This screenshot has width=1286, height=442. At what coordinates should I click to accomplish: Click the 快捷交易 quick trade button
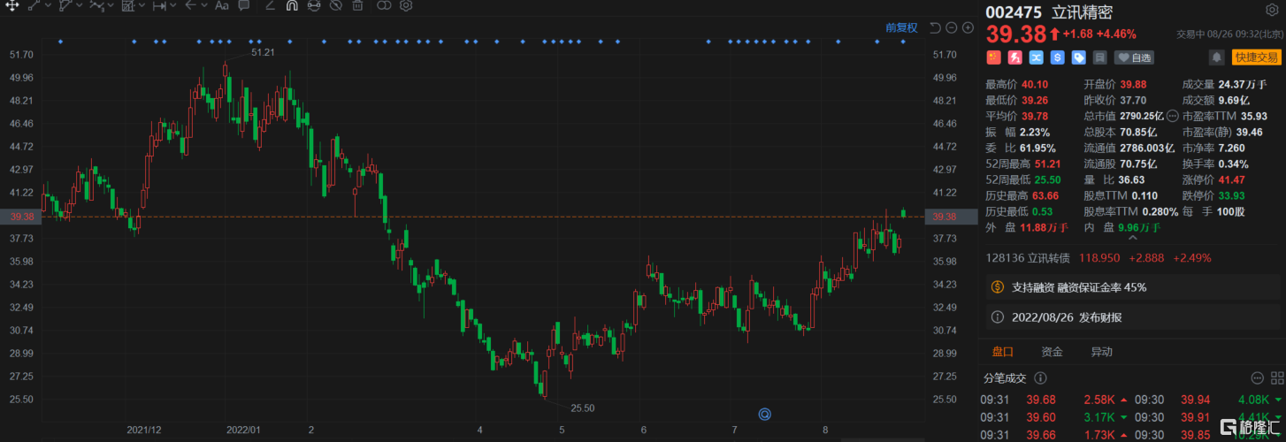(x=1257, y=57)
